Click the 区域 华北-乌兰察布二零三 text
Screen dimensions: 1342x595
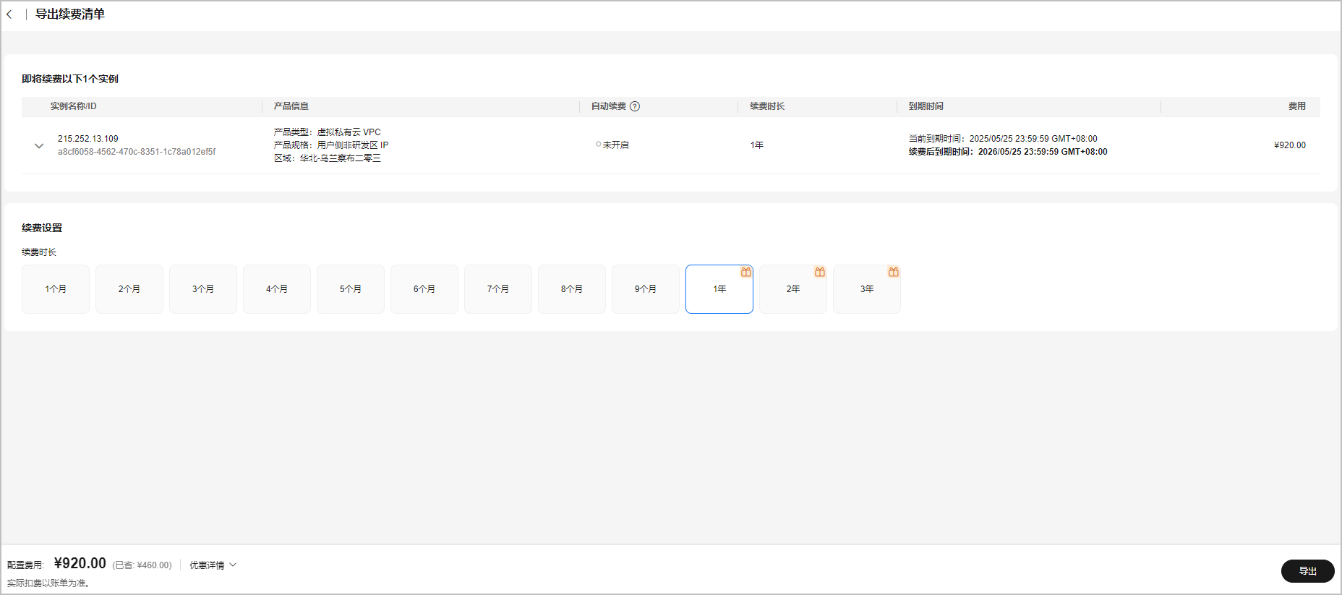pos(328,158)
